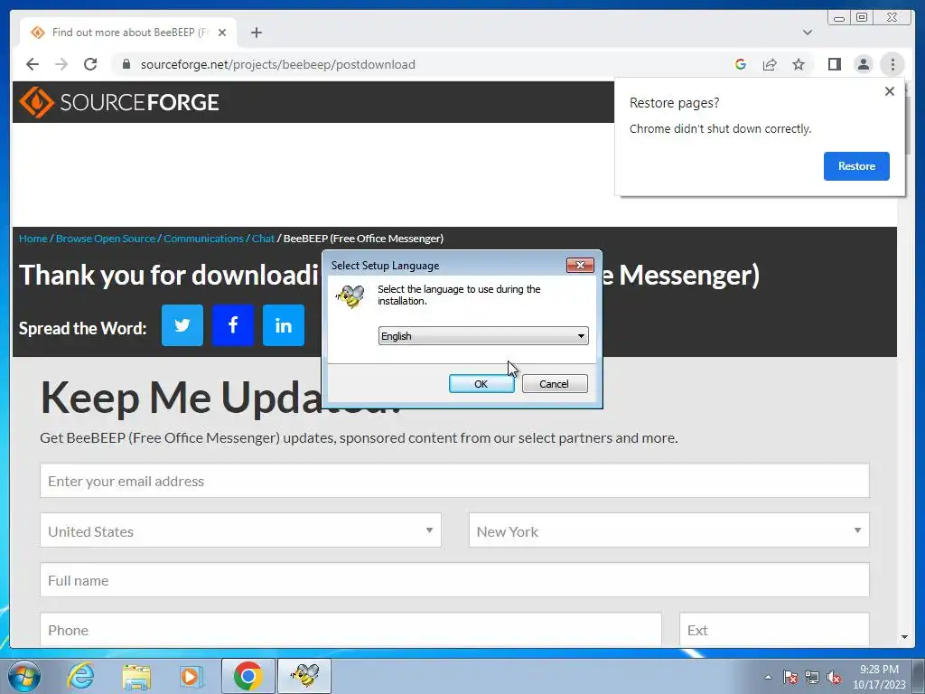
Task: Click the lock icon in the address bar
Action: tap(126, 64)
